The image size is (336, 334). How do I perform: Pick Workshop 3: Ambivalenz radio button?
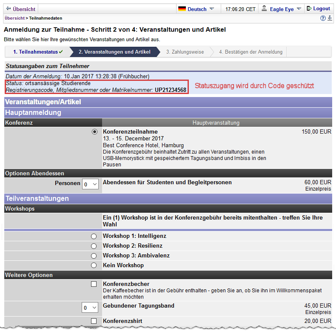click(94, 256)
